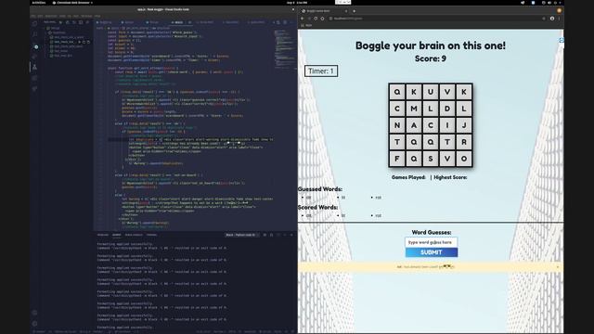Open the Chromium profile icon
The image size is (594, 334).
pos(552,19)
